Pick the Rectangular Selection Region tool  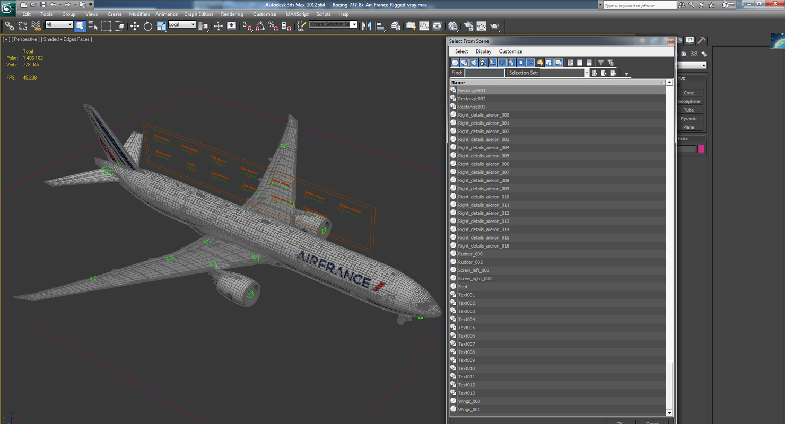[106, 25]
